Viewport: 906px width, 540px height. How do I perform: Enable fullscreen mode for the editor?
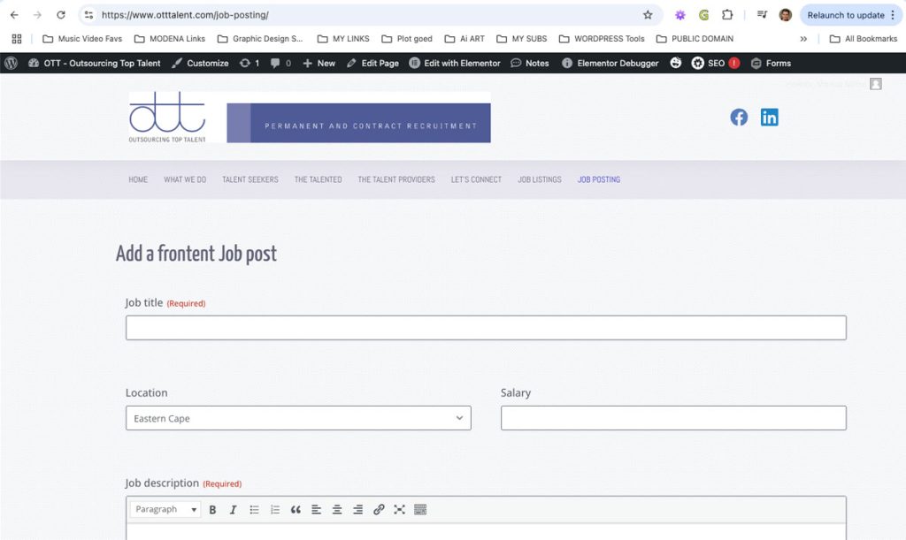(399, 510)
